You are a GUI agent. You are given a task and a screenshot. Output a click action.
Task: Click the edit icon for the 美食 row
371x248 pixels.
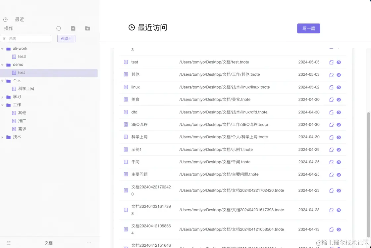(331, 100)
